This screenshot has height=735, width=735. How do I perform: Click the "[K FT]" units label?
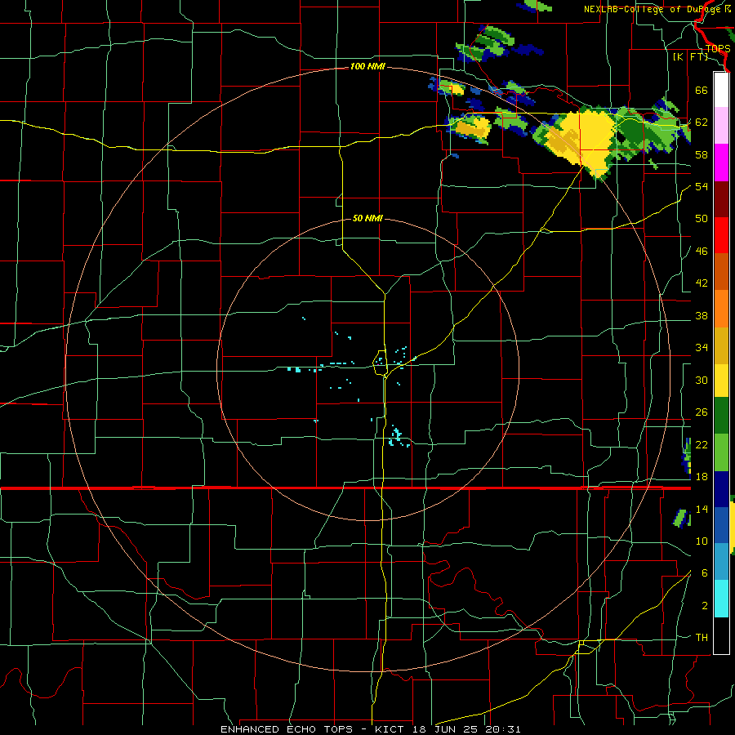coord(690,57)
